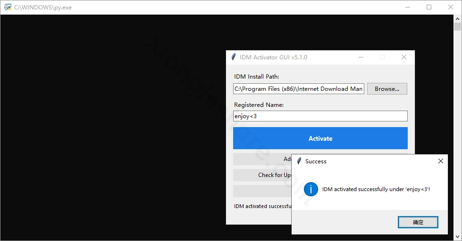Click the status text 'IDM activated successfu'

point(262,206)
